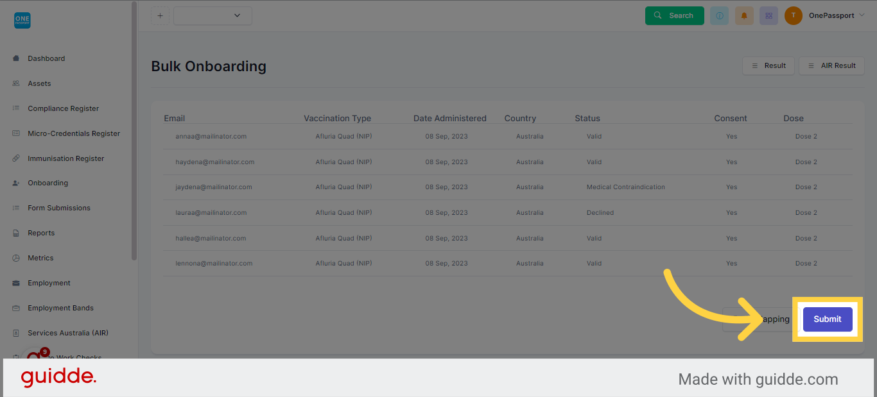Open the purple apps grid icon
Screen dimensions: 877x397
click(768, 16)
